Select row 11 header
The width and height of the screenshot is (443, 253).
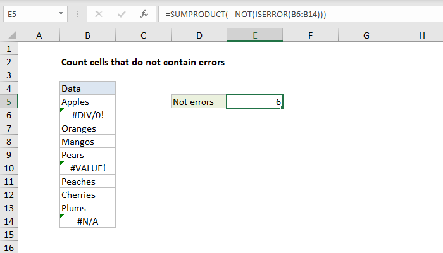tap(9, 182)
